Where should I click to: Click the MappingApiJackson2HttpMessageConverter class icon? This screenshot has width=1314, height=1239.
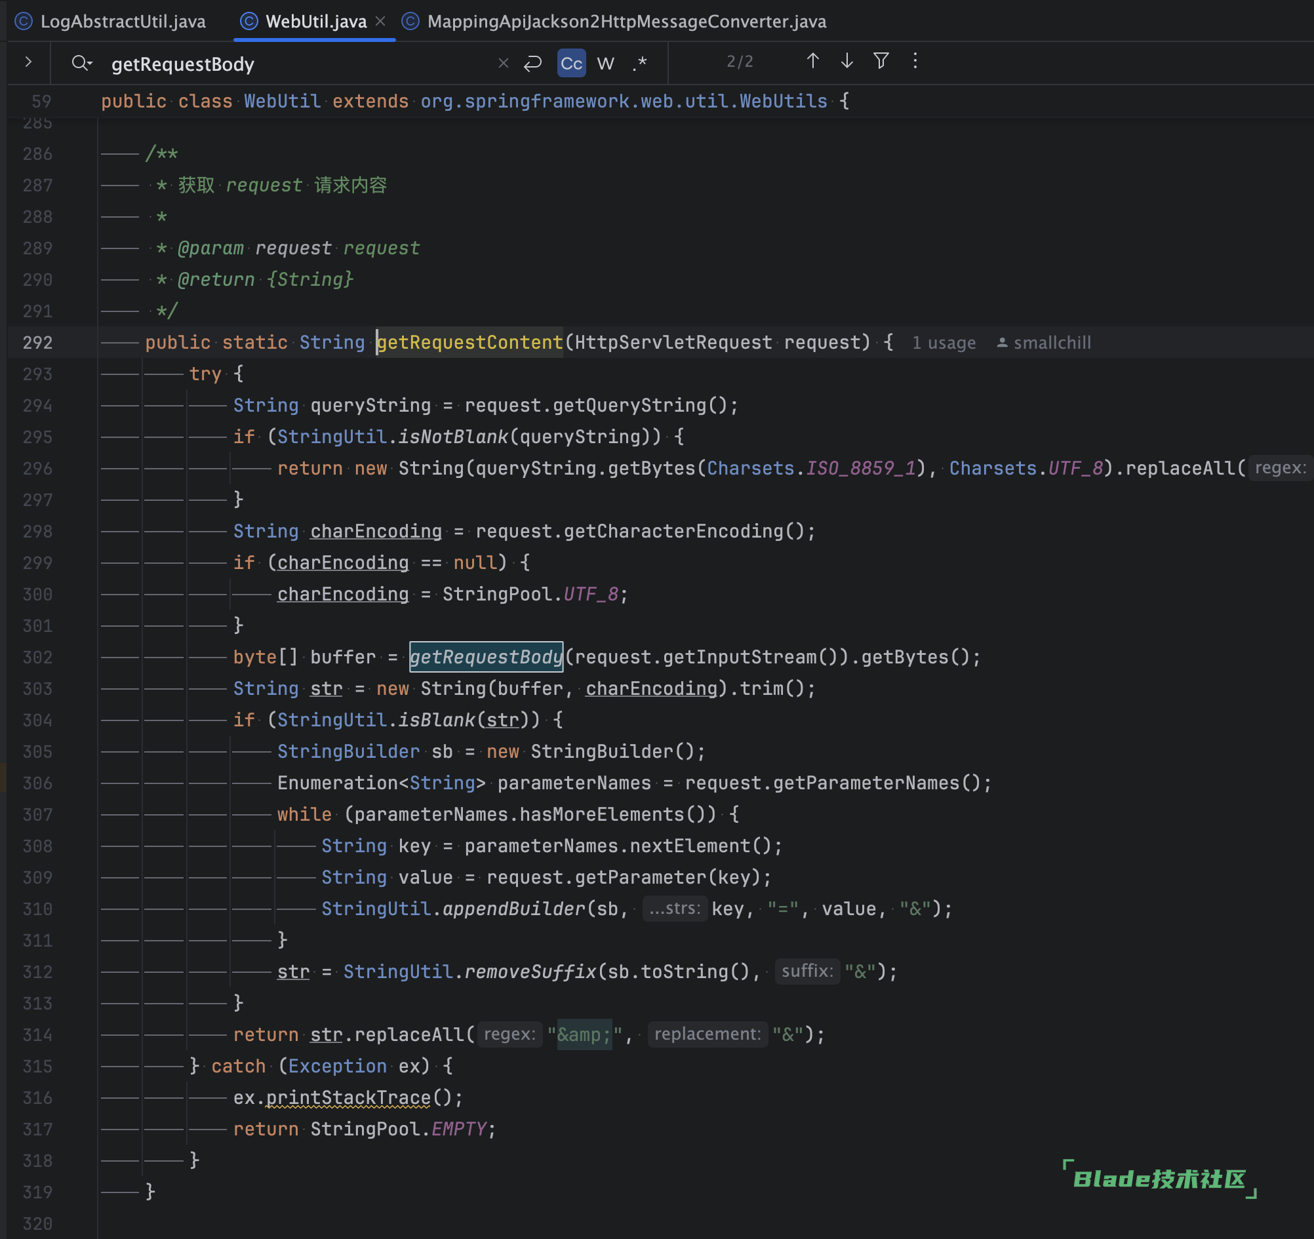pyautogui.click(x=410, y=22)
